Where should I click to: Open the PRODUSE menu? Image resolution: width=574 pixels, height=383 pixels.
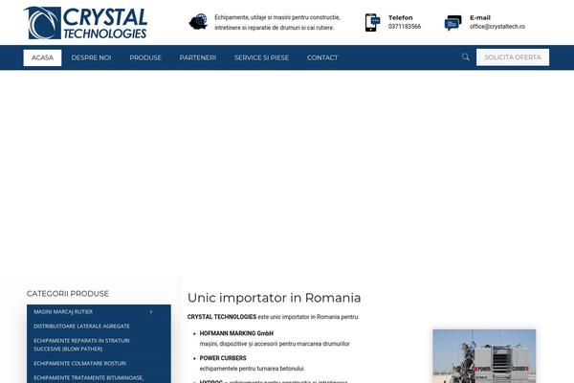tap(145, 57)
